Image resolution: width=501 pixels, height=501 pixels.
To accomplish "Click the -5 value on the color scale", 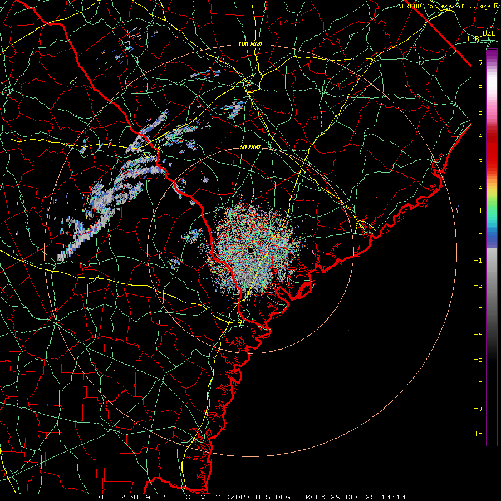I will click(478, 360).
